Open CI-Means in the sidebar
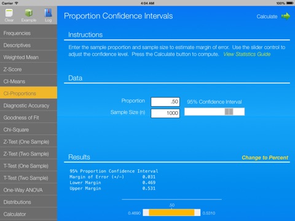The height and width of the screenshot is (221, 295). coord(28,82)
